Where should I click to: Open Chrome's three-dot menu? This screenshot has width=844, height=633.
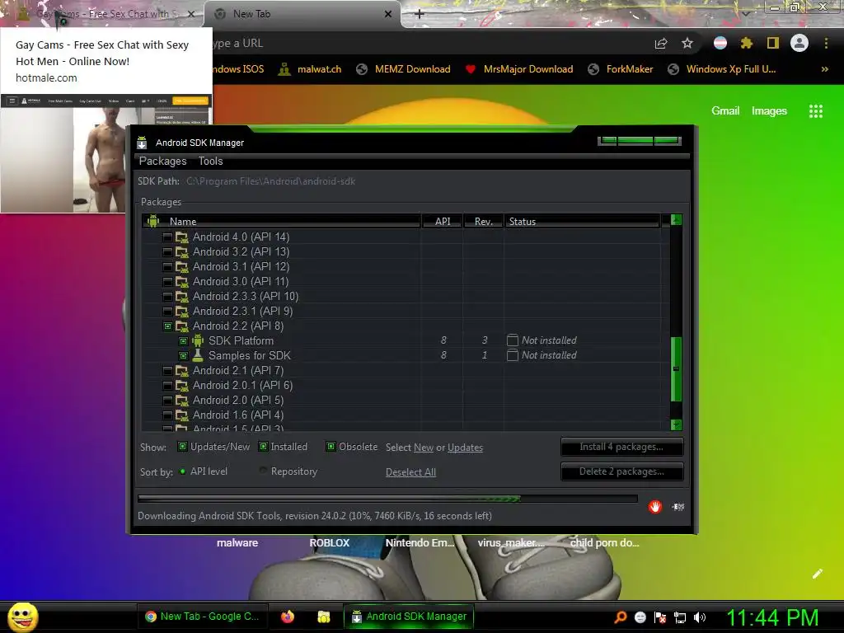coord(826,43)
